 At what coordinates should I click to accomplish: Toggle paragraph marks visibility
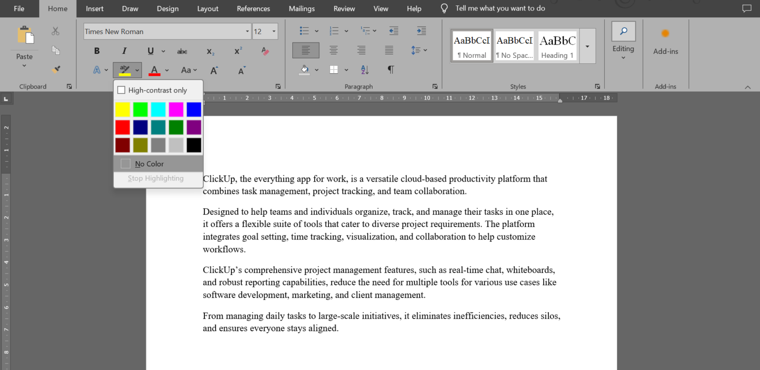tap(390, 70)
